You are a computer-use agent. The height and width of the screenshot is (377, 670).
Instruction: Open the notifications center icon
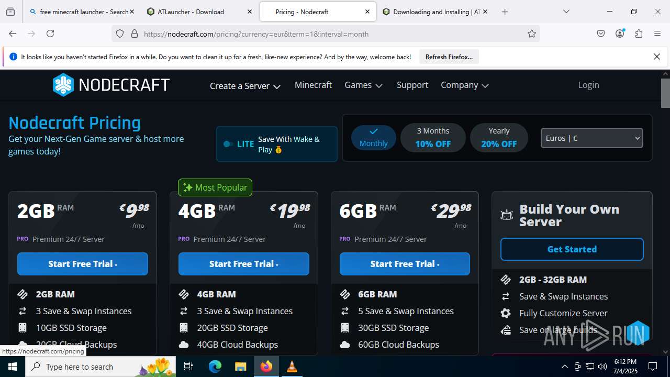(x=653, y=367)
